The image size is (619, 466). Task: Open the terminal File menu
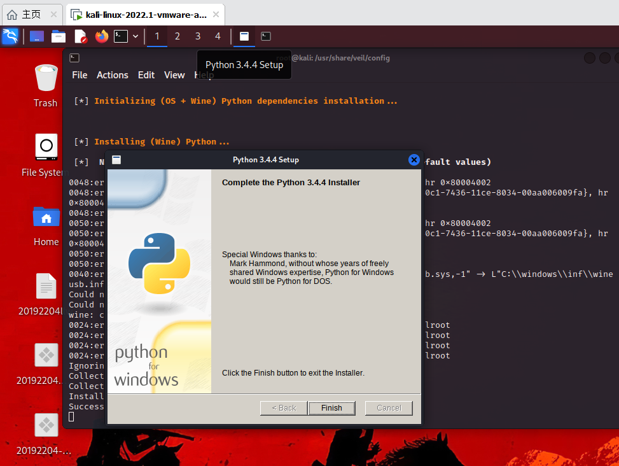[x=80, y=75]
